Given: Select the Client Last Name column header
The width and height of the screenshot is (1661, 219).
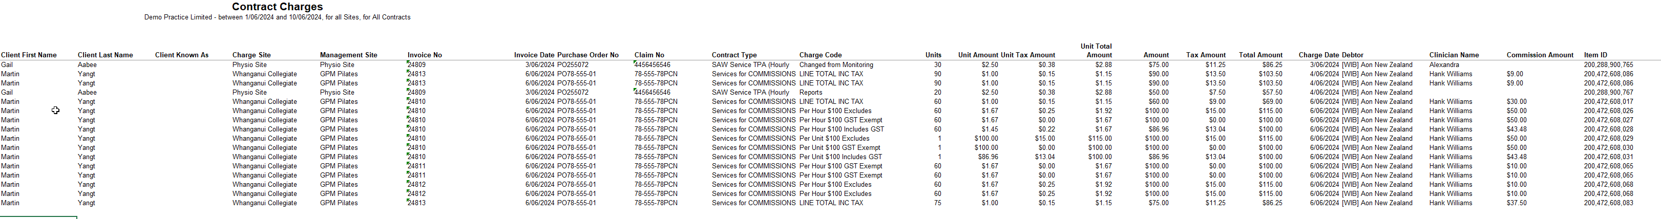Looking at the screenshot, I should [105, 55].
